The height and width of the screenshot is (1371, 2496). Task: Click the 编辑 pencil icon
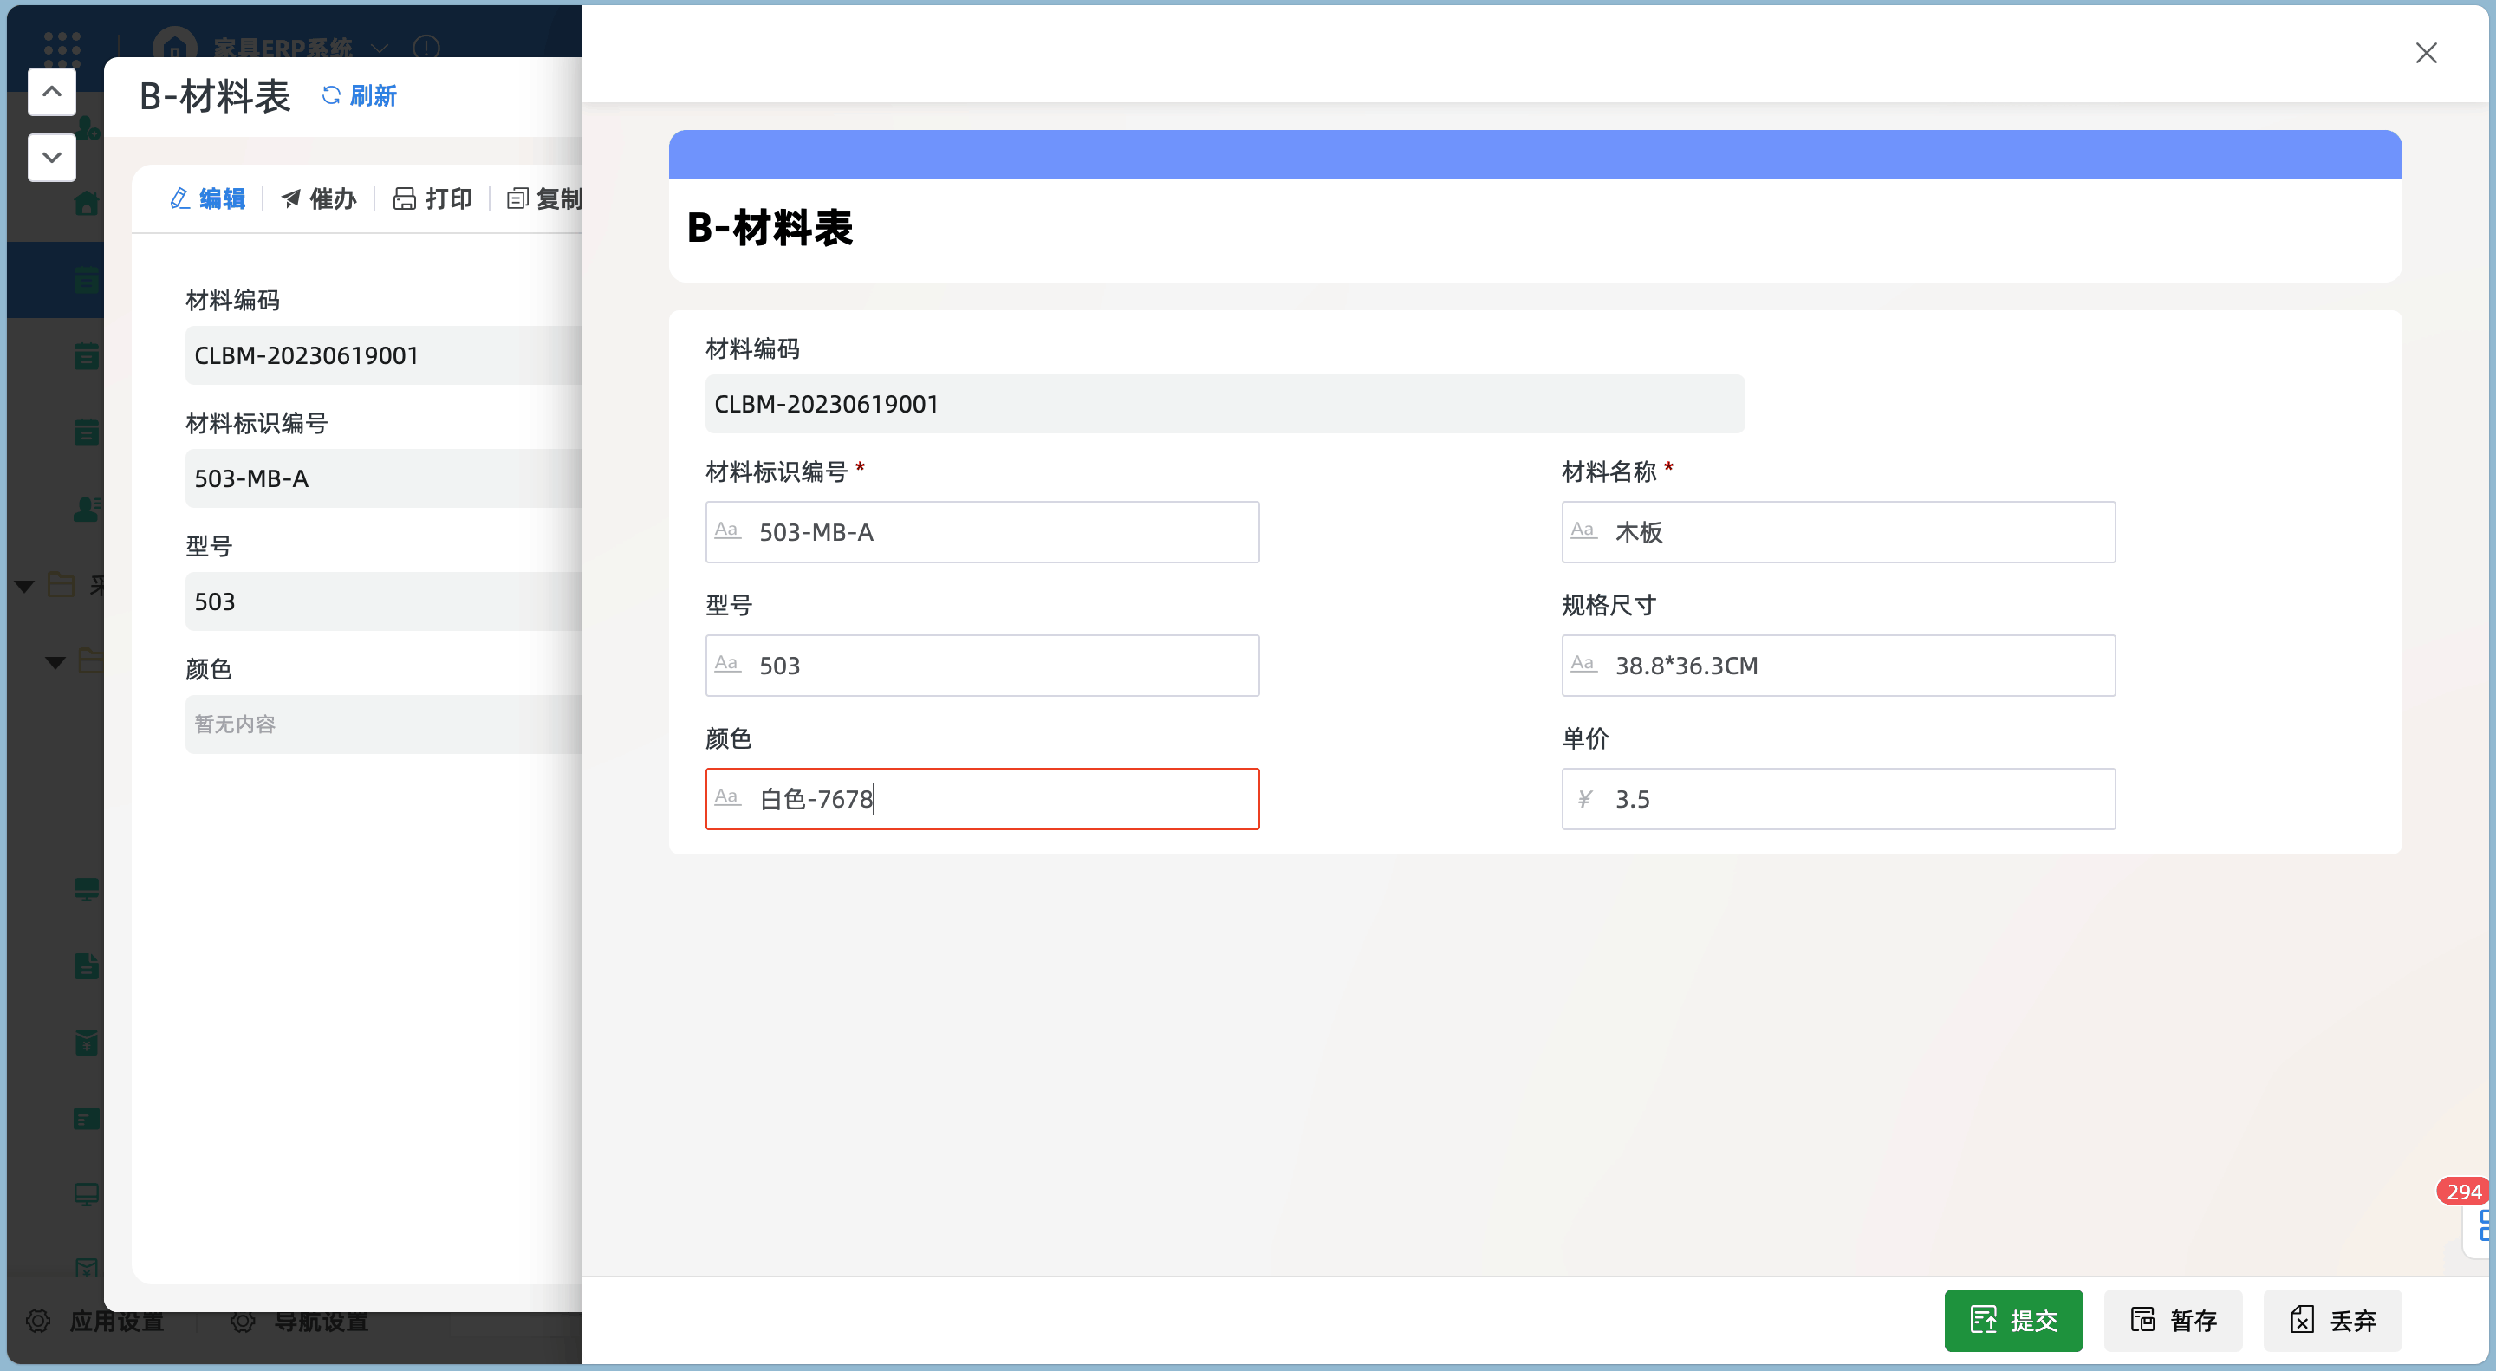(x=180, y=198)
